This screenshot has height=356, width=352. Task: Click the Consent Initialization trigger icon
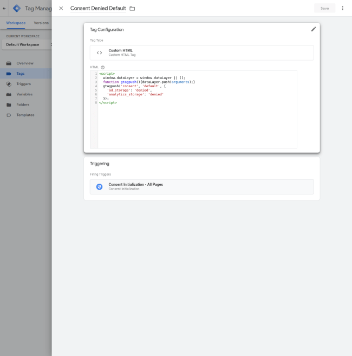99,186
